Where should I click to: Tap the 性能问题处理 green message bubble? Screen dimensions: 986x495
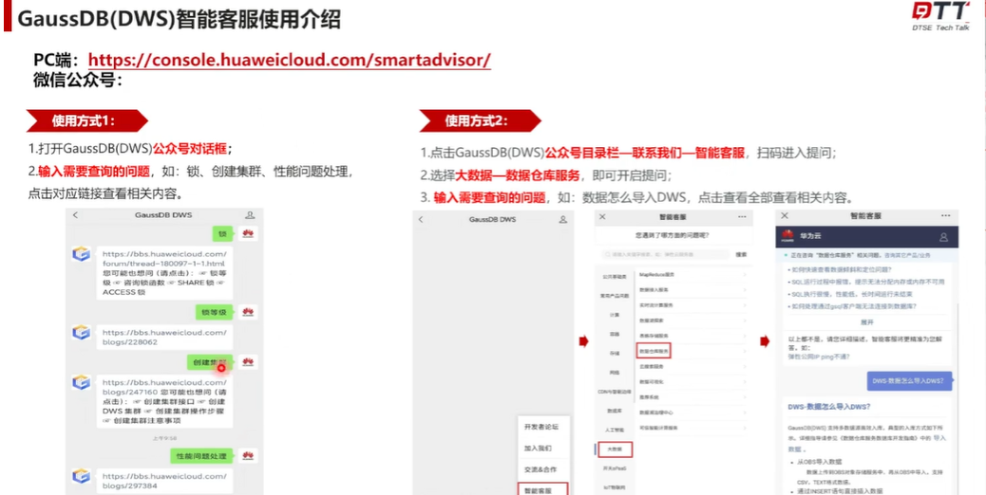[200, 456]
